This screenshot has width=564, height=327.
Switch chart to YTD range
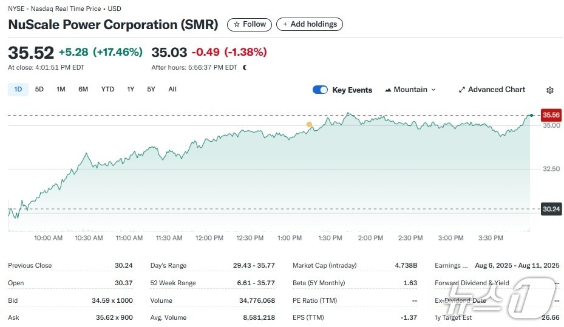pyautogui.click(x=107, y=90)
